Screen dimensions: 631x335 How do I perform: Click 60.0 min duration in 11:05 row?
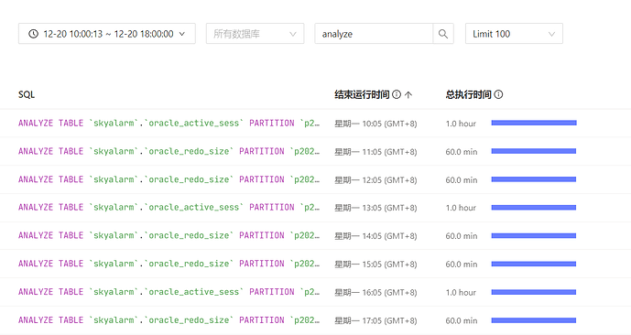[x=462, y=152]
